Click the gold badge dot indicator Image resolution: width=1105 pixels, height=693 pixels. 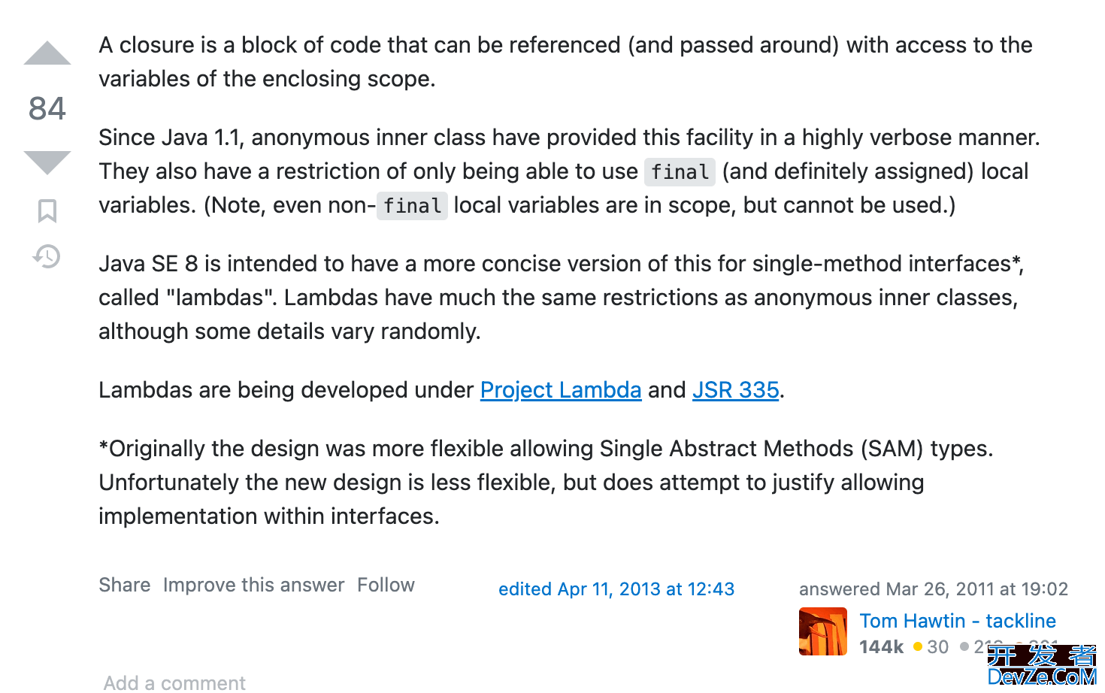(918, 646)
